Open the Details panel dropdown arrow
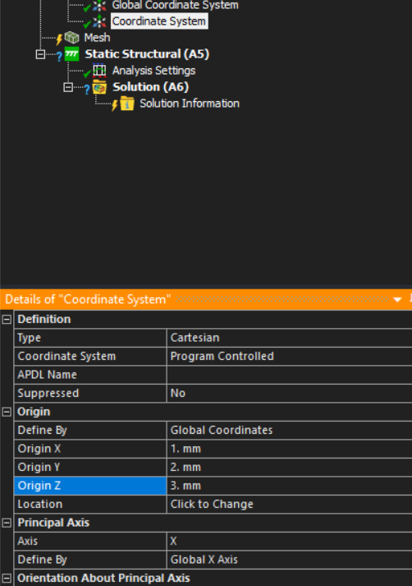 click(397, 300)
